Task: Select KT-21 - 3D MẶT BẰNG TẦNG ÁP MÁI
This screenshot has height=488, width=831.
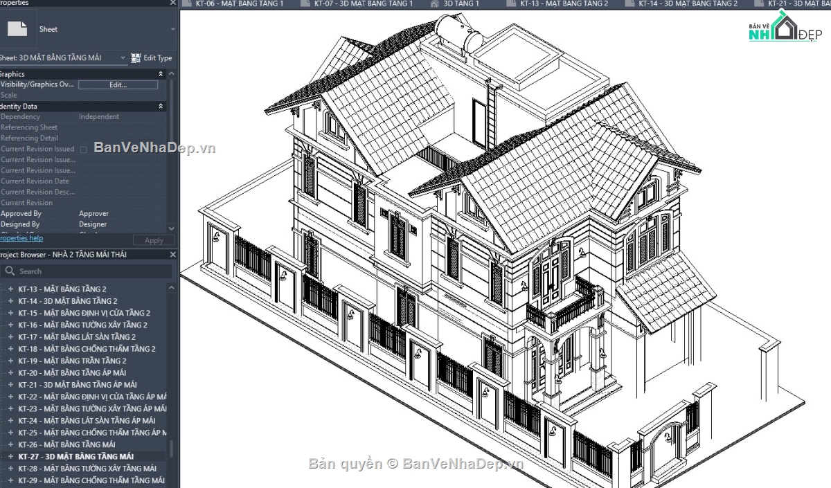Action: pos(78,385)
